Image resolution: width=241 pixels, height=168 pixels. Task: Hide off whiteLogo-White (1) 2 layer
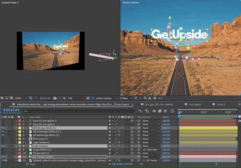3,131
